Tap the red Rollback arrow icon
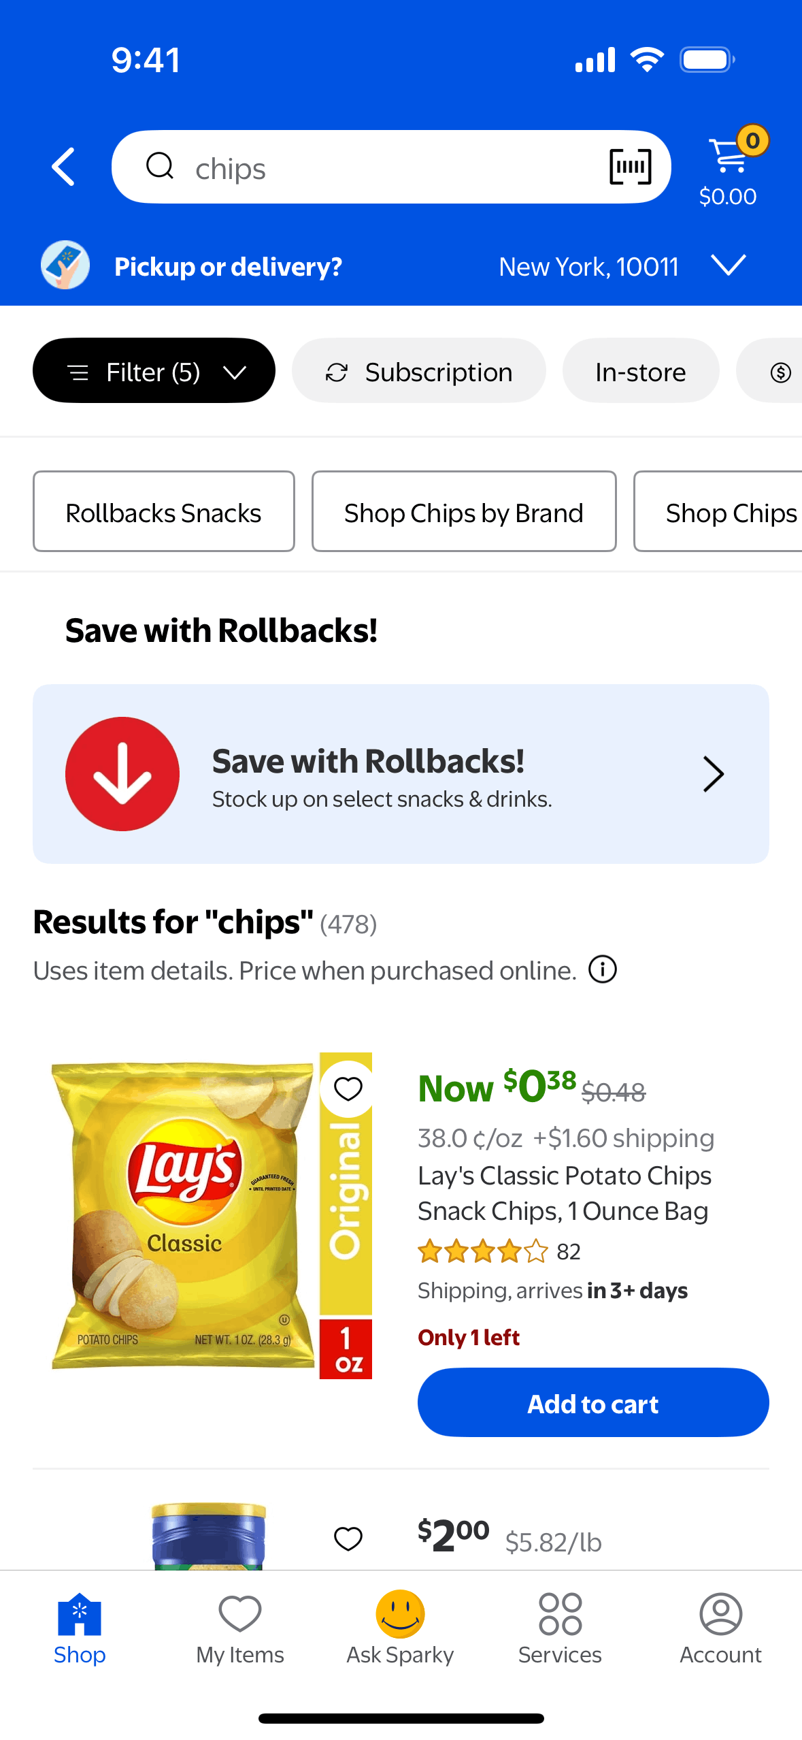Screen dimensions: 802x1740 click(122, 774)
